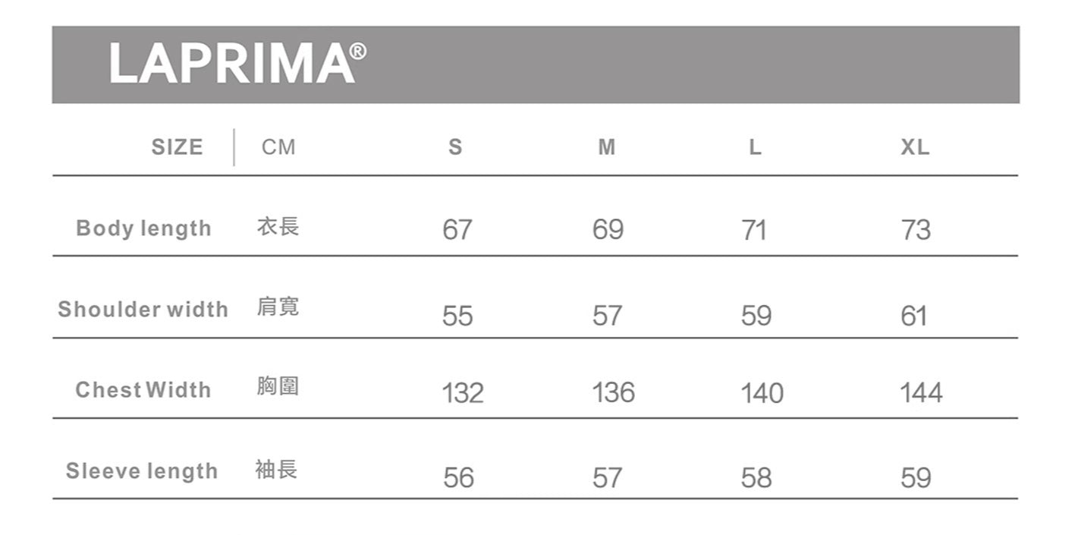Select the S size column header
Screen dimensions: 1075x535
455,147
